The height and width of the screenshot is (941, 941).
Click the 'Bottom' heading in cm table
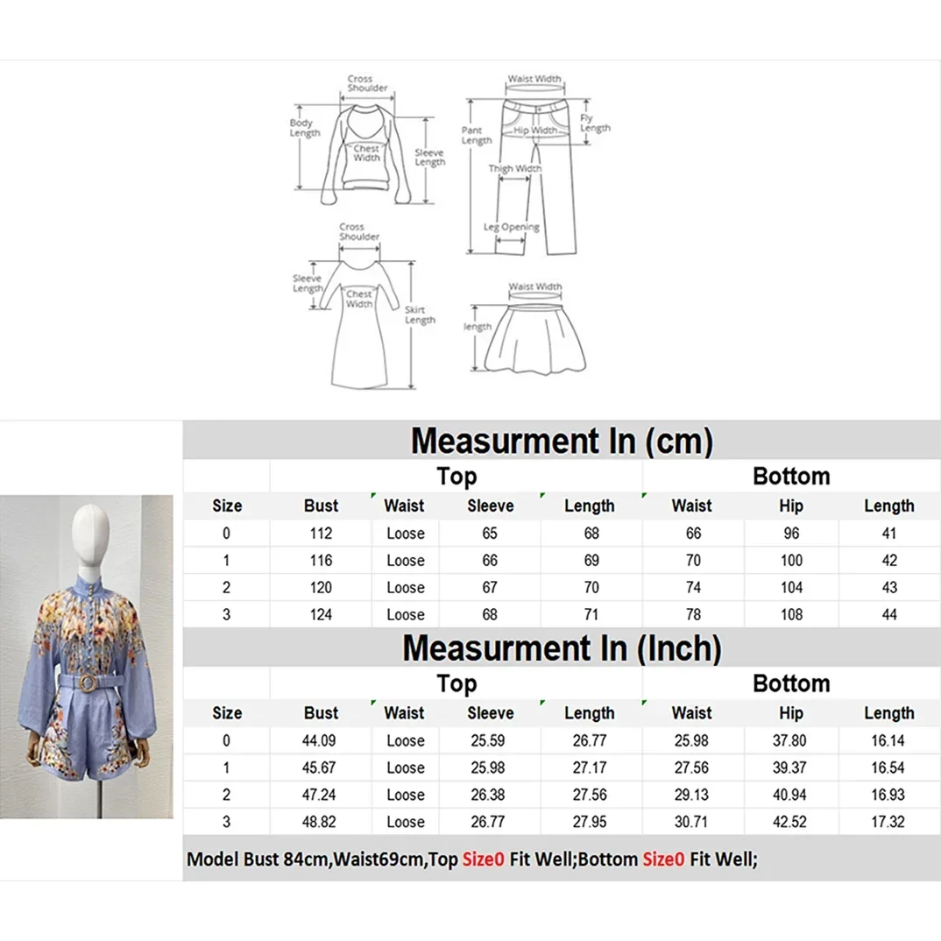click(x=791, y=476)
